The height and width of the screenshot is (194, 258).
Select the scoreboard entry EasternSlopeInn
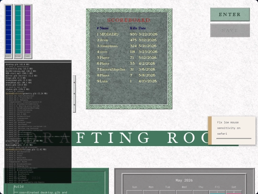coord(112,69)
